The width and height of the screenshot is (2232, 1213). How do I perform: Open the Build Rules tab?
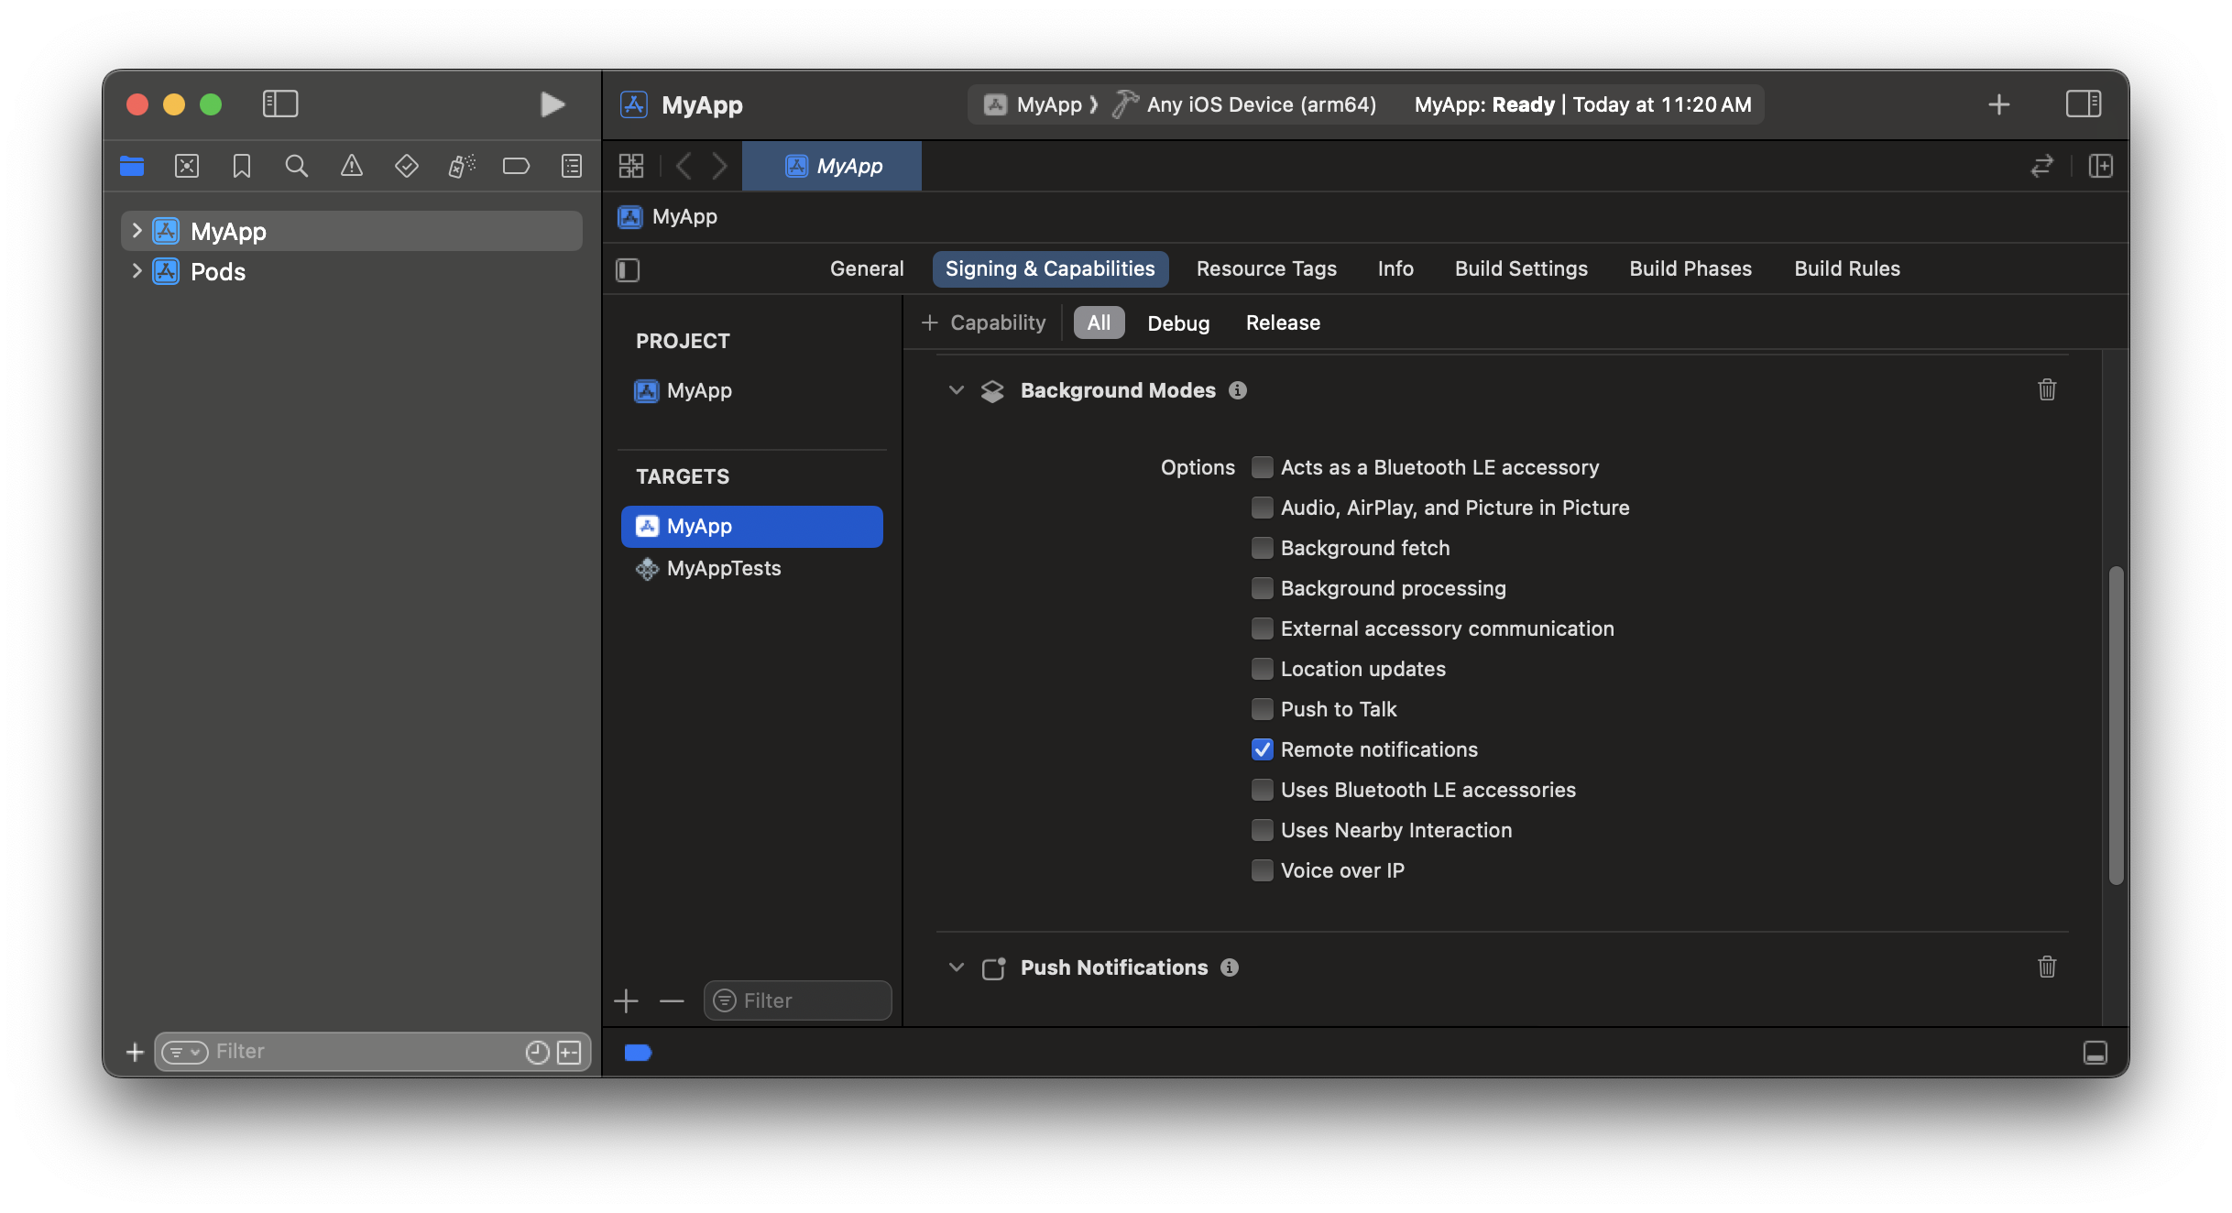coord(1847,268)
